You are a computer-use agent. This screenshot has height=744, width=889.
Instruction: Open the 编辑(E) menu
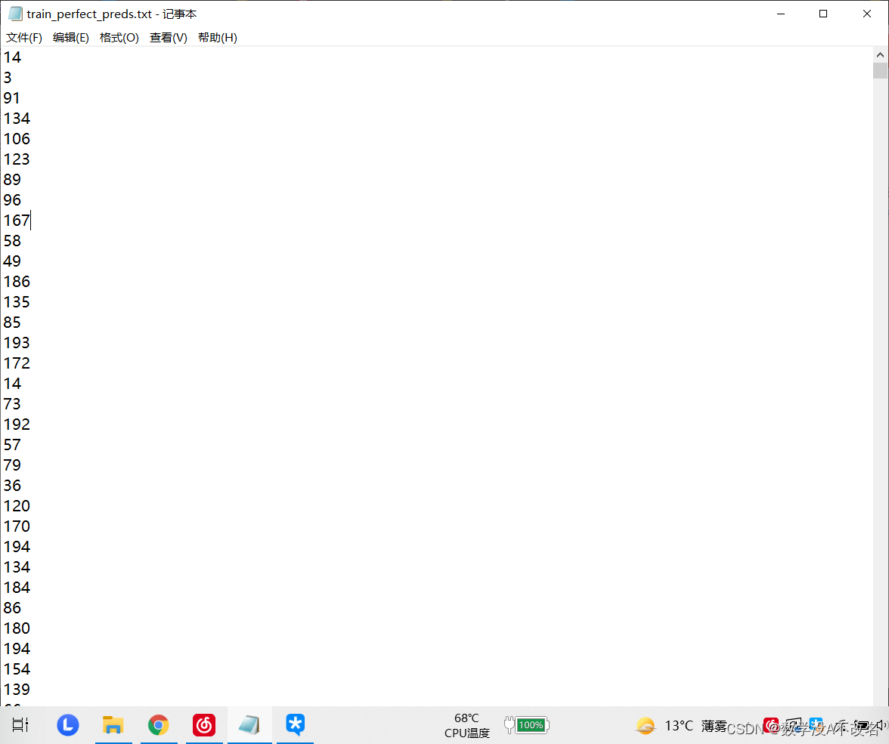point(71,38)
